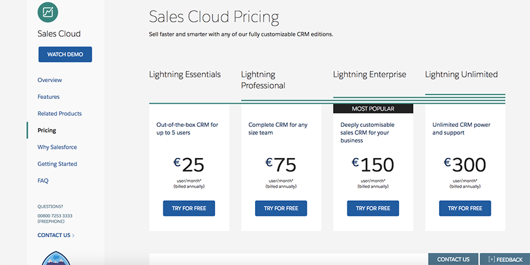Click the Lightning Professional heading
The height and width of the screenshot is (265, 530).
[x=263, y=80]
